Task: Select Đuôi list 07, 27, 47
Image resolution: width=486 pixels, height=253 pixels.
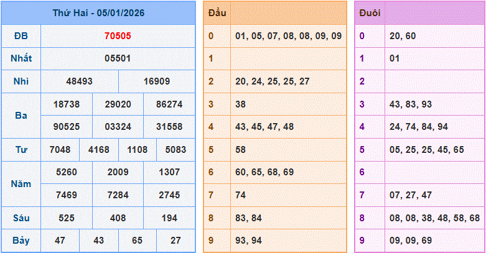Action: (x=411, y=195)
